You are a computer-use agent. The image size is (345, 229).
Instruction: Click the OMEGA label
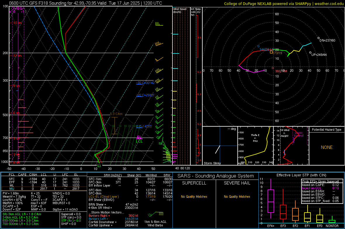(x=18, y=8)
